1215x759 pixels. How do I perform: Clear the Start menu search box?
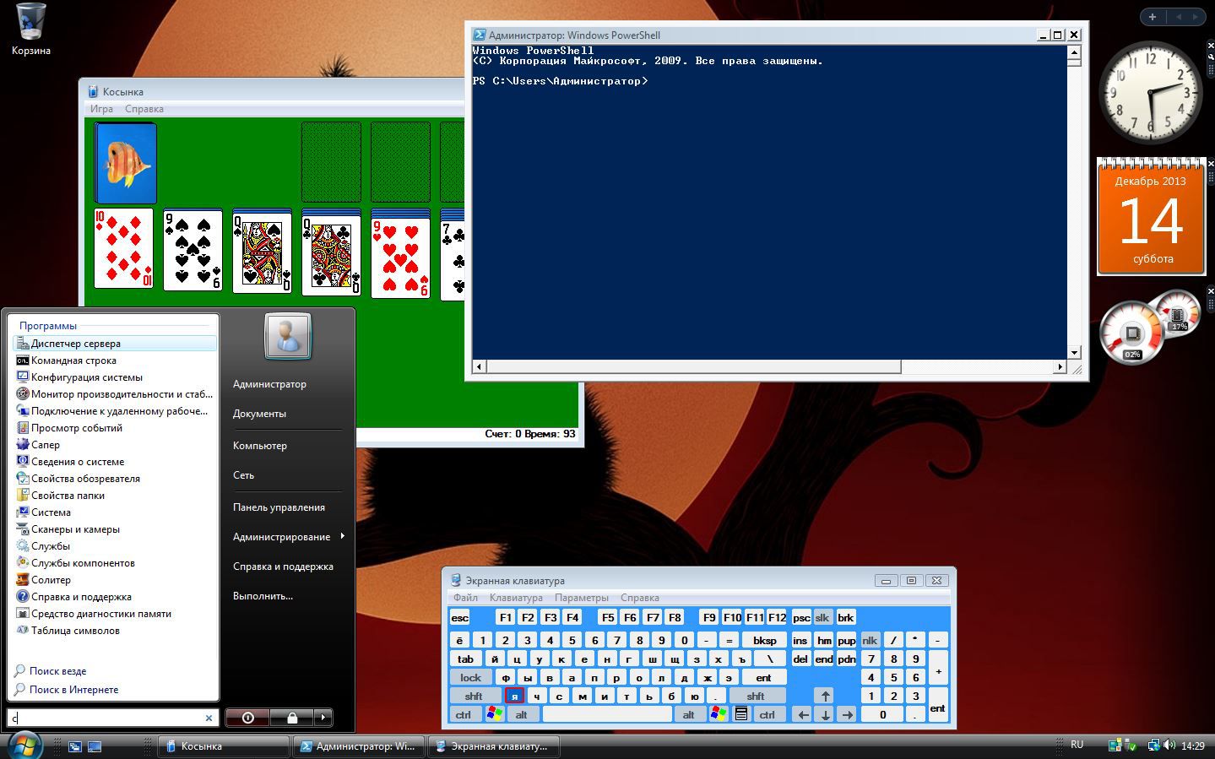tap(209, 718)
